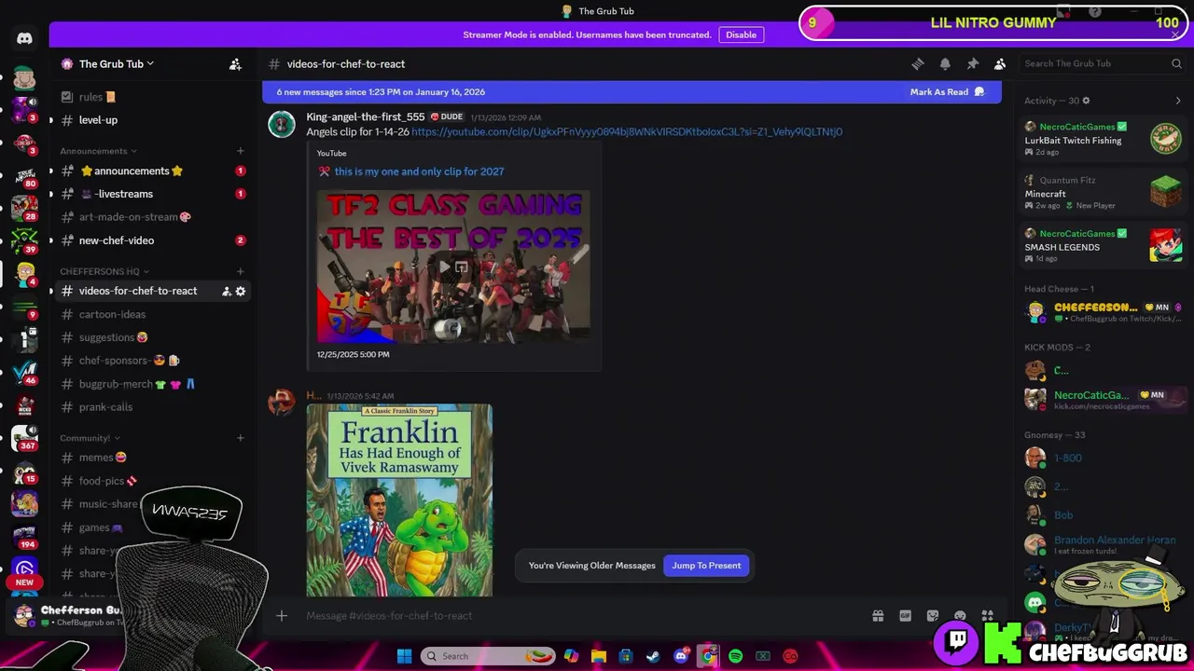Open the GIF picker

[x=905, y=615]
